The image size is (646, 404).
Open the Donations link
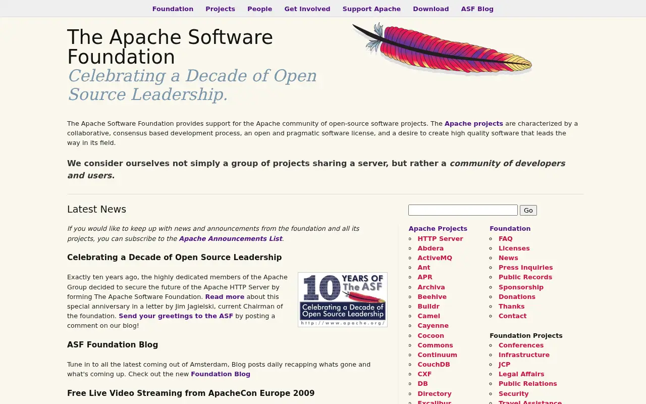coord(517,296)
